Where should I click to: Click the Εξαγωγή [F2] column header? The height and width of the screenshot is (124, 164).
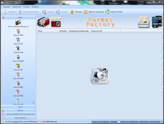tap(106, 31)
